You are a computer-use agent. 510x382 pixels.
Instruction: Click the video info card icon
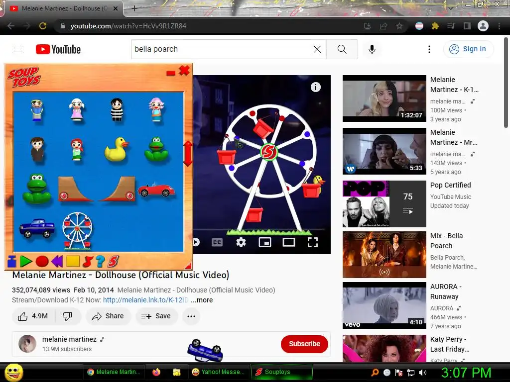click(315, 87)
